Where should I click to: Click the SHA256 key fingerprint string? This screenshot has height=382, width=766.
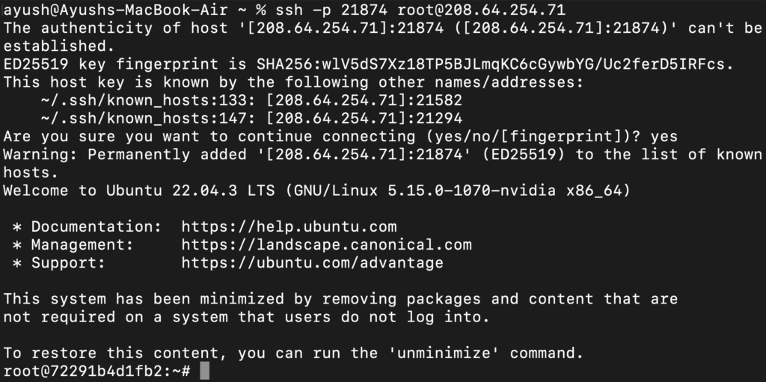pyautogui.click(x=491, y=65)
